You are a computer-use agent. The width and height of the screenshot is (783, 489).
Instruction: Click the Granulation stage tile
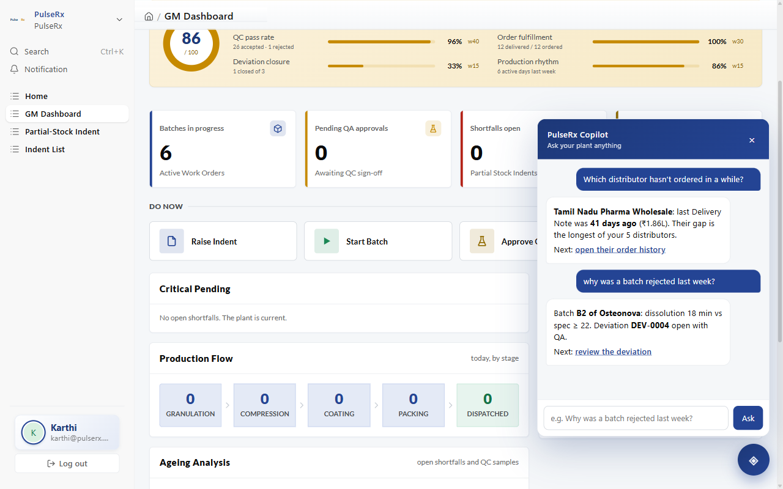click(x=190, y=405)
